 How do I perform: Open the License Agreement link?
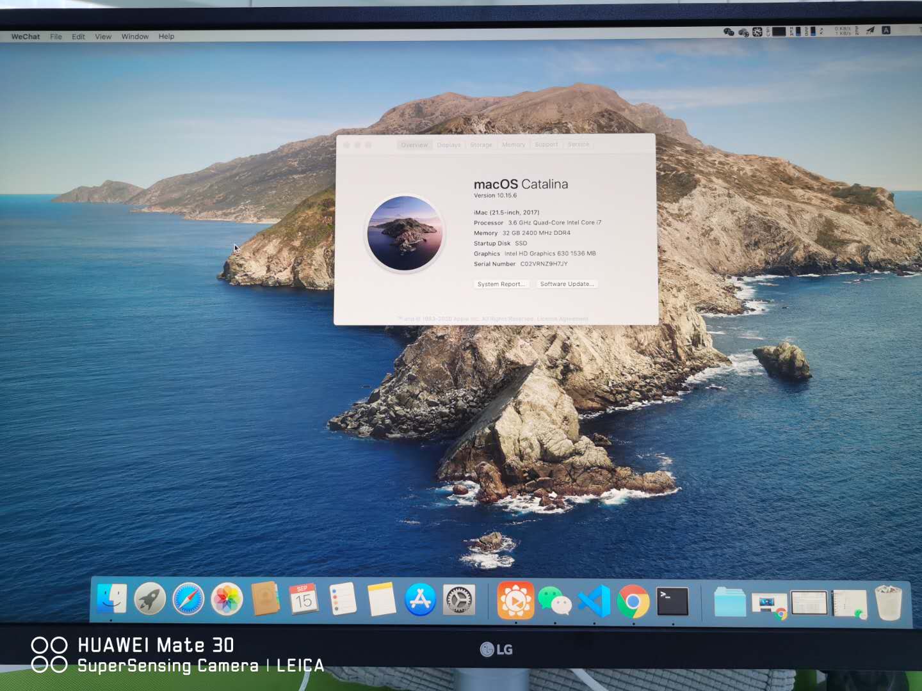coord(563,319)
